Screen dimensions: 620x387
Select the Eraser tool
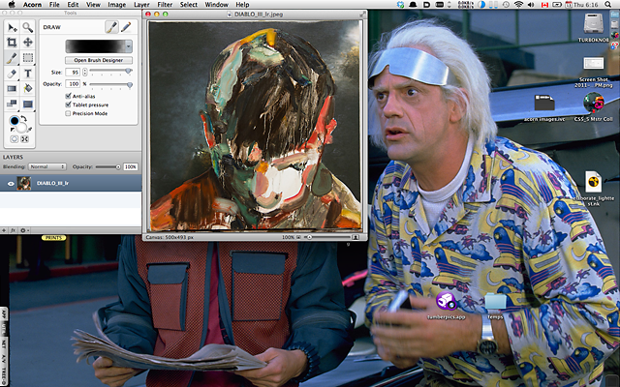tap(12, 74)
